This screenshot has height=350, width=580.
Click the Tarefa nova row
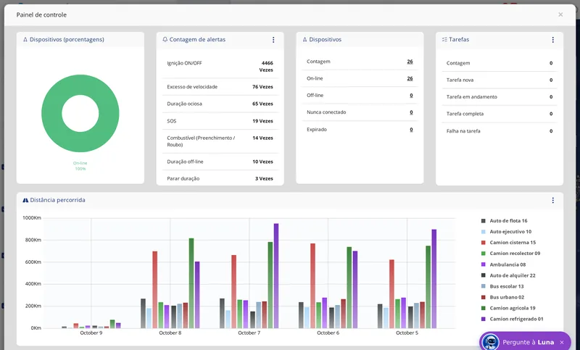(500, 80)
